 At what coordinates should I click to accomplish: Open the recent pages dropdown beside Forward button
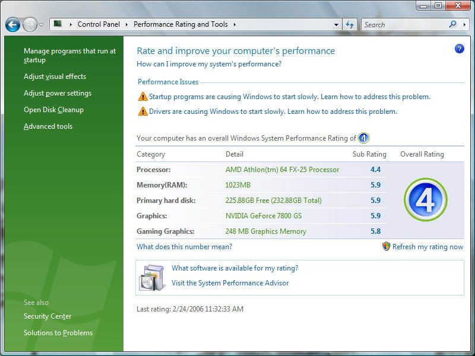[x=42, y=25]
